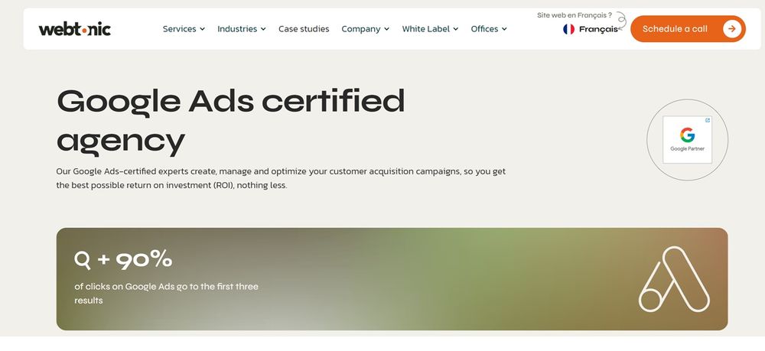Go to the Case studies page

304,29
